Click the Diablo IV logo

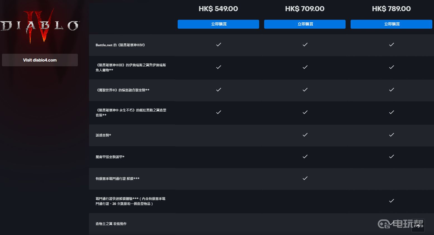39,26
